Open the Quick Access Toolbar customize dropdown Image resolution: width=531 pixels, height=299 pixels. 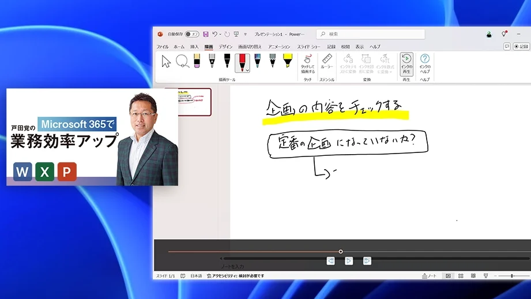[x=245, y=34]
